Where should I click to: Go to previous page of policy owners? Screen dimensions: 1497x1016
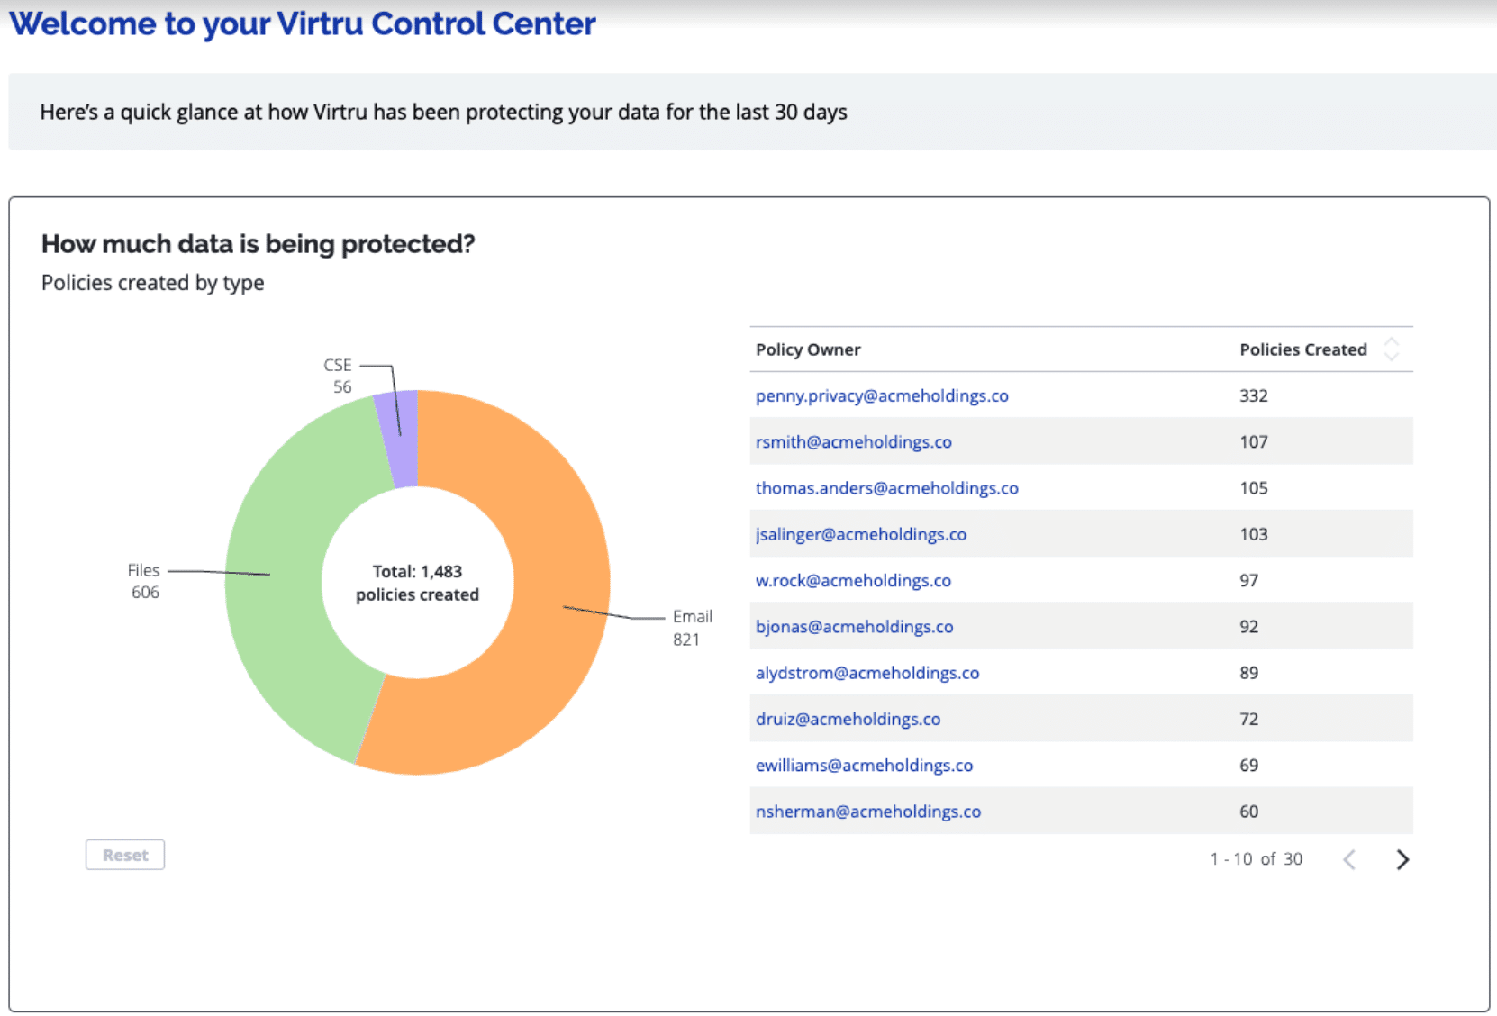(1349, 859)
